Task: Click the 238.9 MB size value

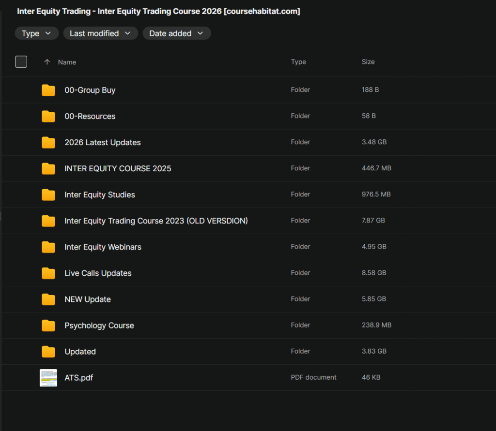Action: pos(376,325)
